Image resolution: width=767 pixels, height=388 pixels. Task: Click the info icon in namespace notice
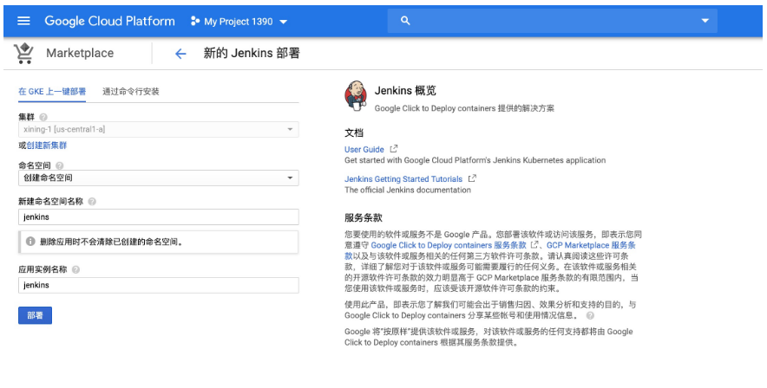(30, 242)
